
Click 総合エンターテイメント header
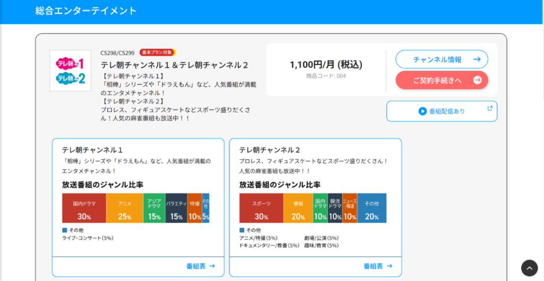point(86,11)
